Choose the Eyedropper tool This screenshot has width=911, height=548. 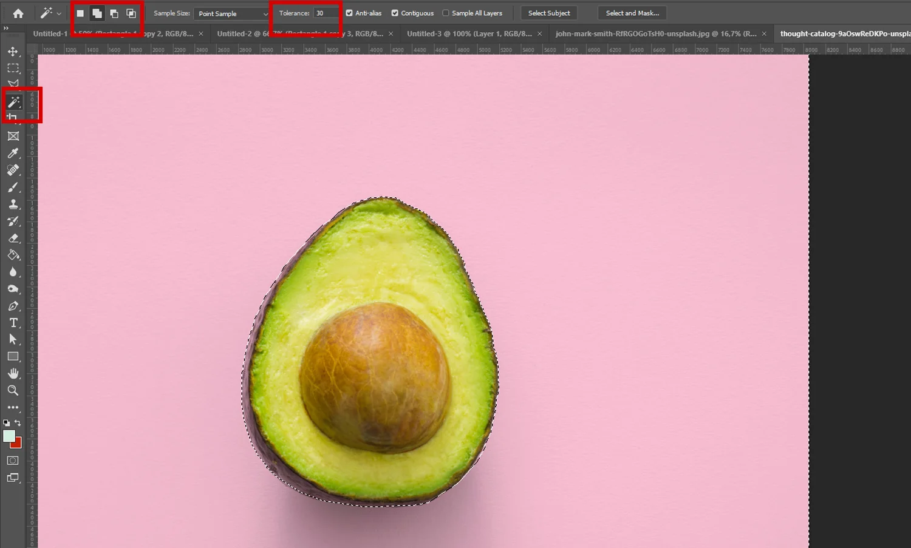[x=13, y=154]
